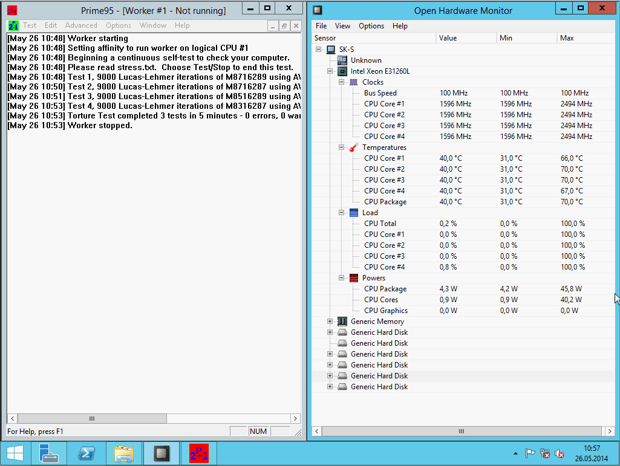Screen dimensions: 620x466
Task: Open Prime95 Window menu
Action: pos(152,25)
